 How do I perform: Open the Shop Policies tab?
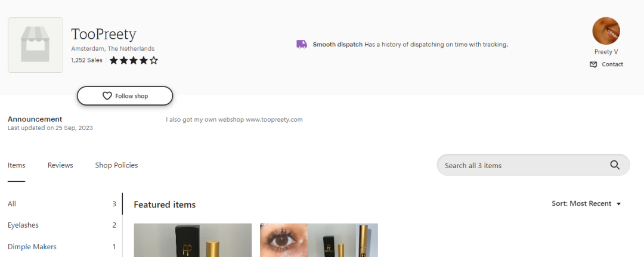click(x=117, y=165)
